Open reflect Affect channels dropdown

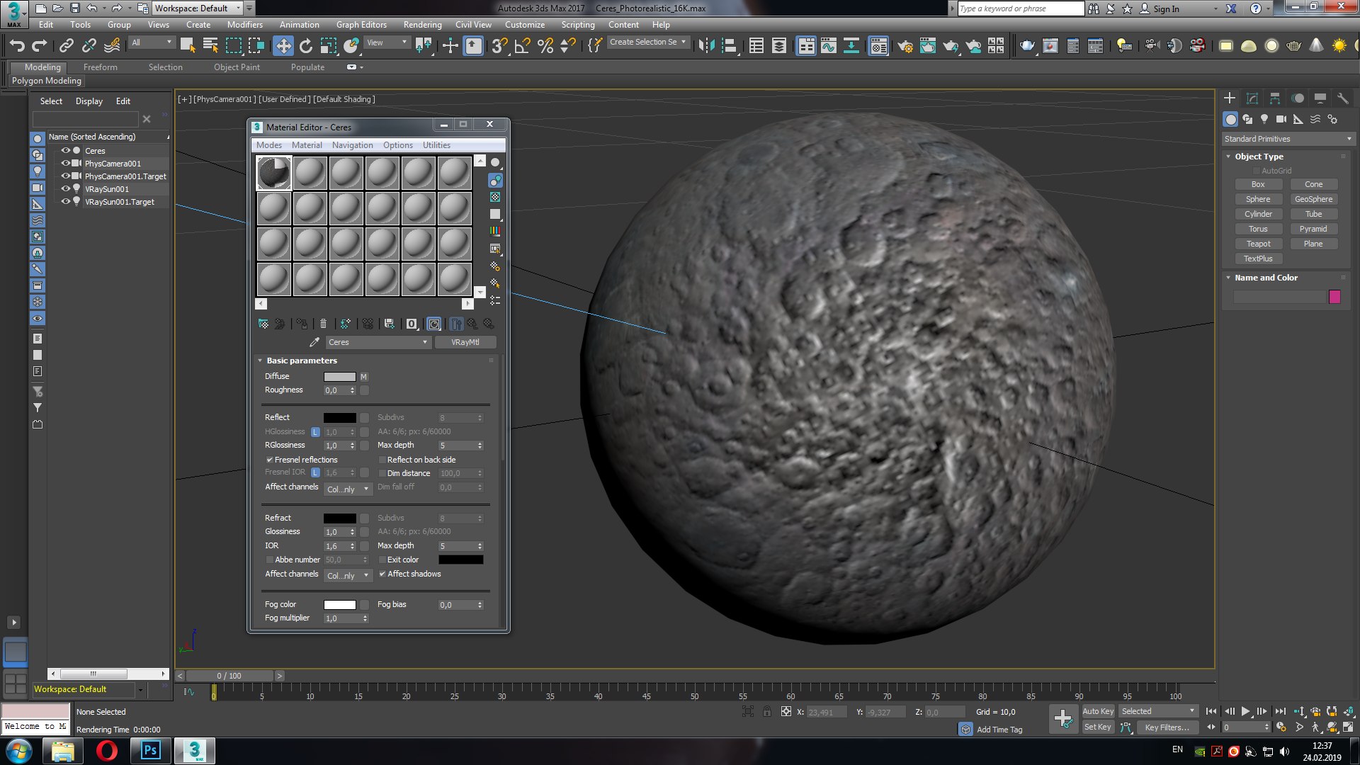[348, 489]
